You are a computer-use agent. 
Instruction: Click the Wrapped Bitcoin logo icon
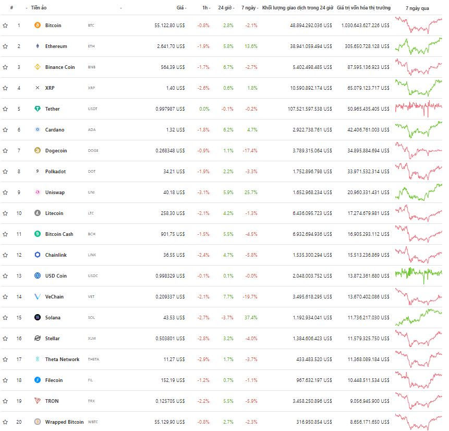click(x=38, y=422)
